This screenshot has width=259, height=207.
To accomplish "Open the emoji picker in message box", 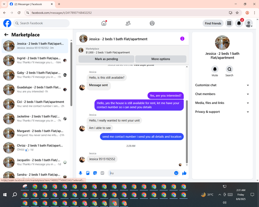I will 176,173.
